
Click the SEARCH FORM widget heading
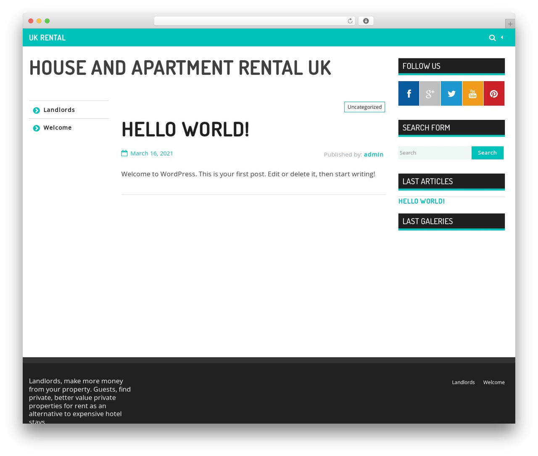[x=451, y=128]
